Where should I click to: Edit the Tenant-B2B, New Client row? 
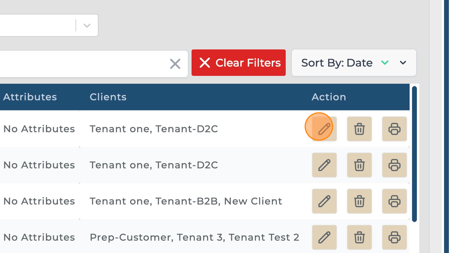(x=324, y=201)
